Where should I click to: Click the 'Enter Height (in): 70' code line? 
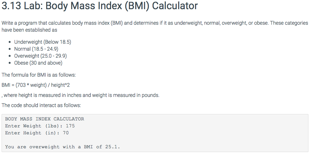(x=37, y=133)
